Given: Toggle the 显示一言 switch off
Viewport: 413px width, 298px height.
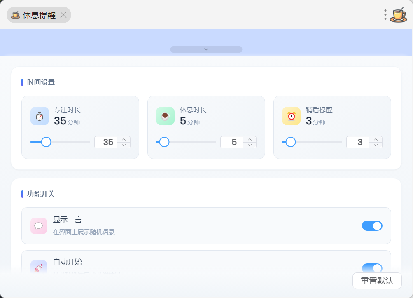Looking at the screenshot, I should tap(372, 226).
